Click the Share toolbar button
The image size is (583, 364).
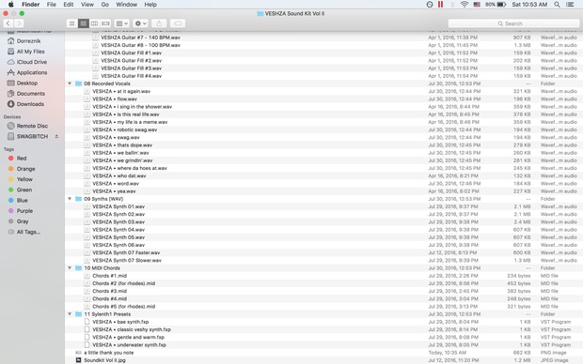click(159, 23)
